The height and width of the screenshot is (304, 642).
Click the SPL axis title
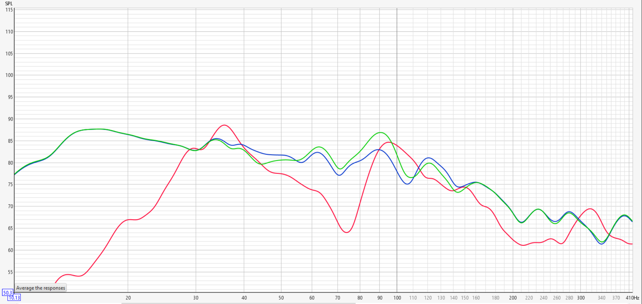click(9, 4)
